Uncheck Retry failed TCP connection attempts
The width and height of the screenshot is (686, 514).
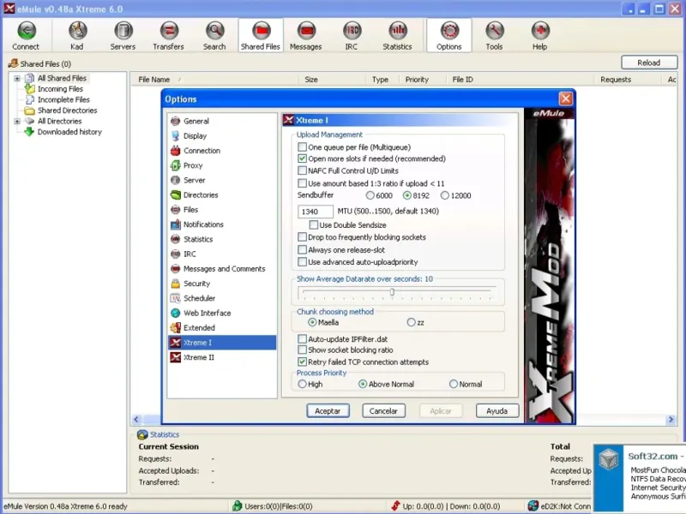tap(302, 362)
